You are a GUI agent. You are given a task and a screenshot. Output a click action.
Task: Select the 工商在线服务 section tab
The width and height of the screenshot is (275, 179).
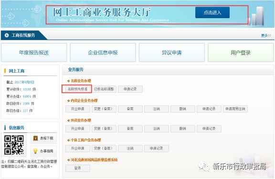pyautogui.click(x=23, y=35)
